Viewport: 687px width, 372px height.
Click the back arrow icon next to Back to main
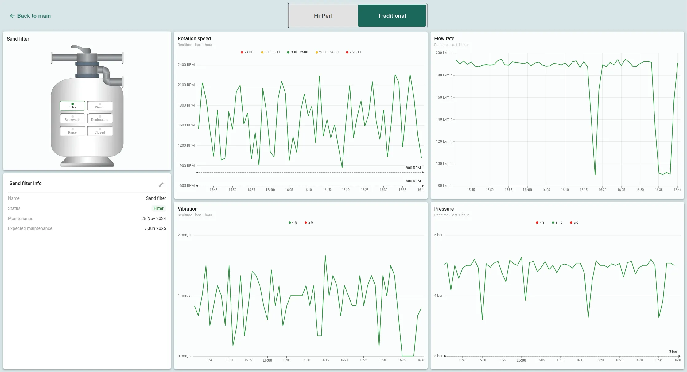tap(12, 16)
